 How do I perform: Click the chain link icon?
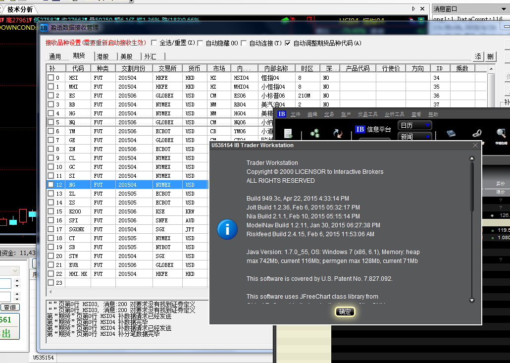476,133
